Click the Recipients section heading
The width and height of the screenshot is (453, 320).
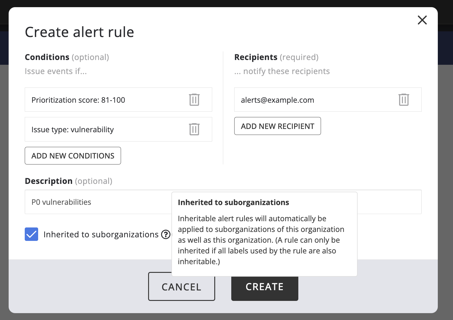(x=256, y=57)
